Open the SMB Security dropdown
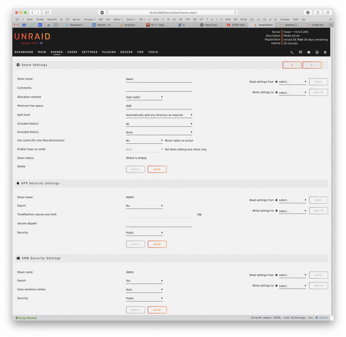 pyautogui.click(x=144, y=298)
